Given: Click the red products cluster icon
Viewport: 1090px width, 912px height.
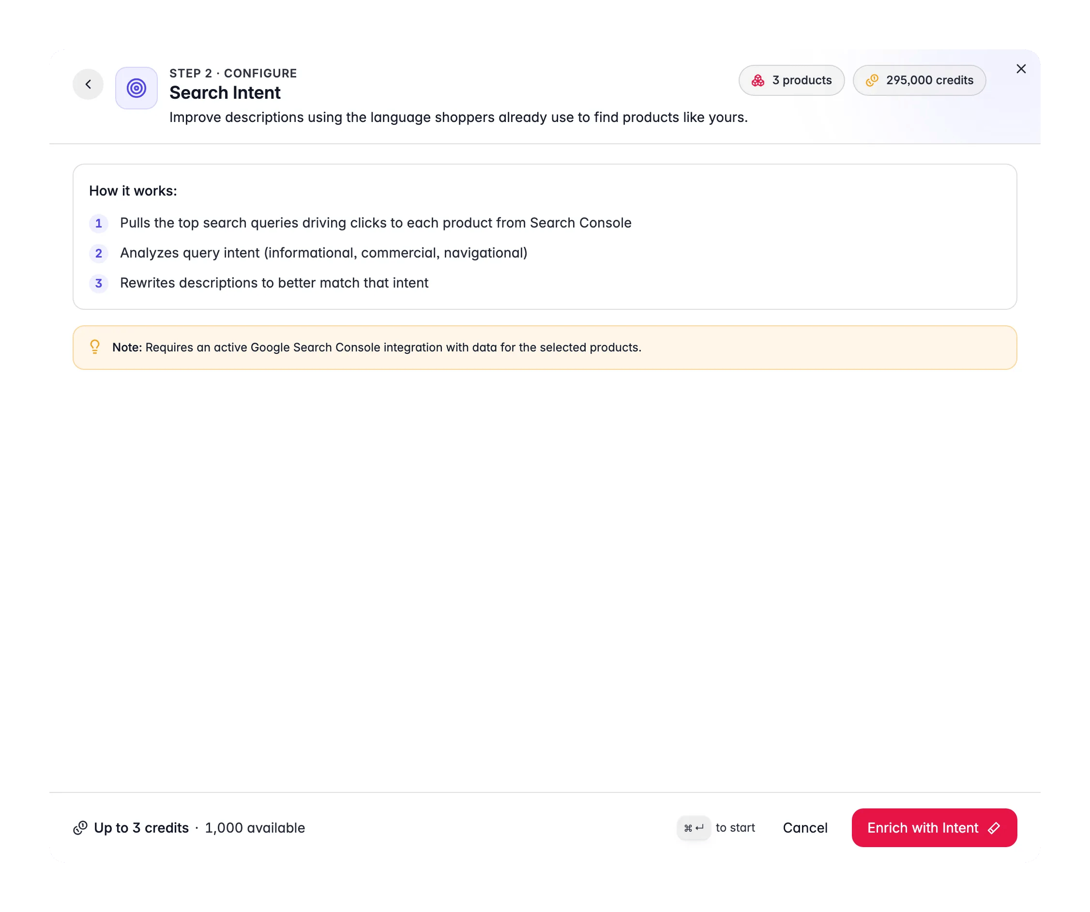Looking at the screenshot, I should click(x=758, y=80).
